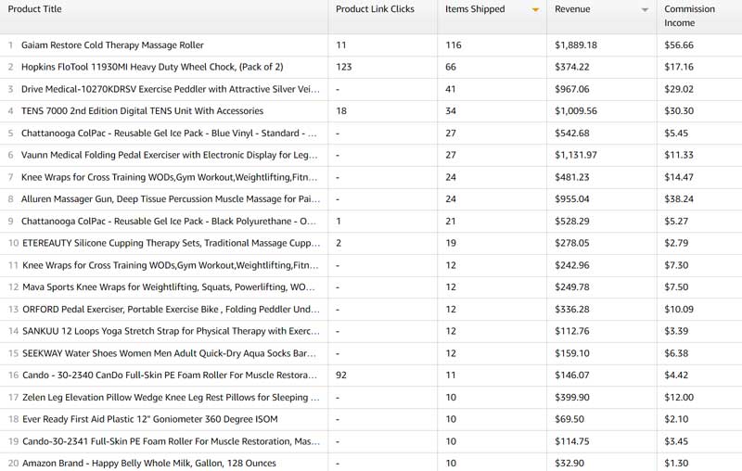Click revenue value $1,889.18
This screenshot has width=742, height=471.
tap(576, 45)
